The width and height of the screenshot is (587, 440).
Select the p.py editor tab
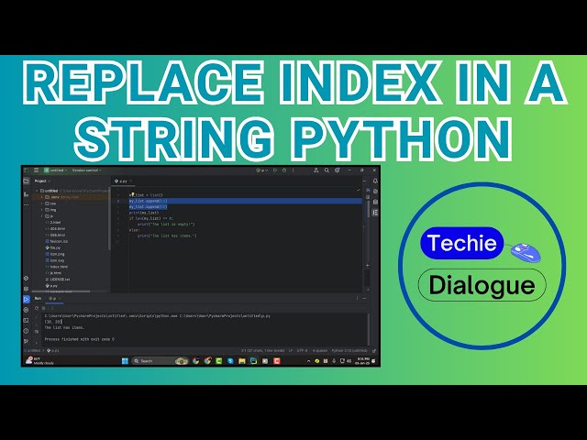tap(121, 181)
